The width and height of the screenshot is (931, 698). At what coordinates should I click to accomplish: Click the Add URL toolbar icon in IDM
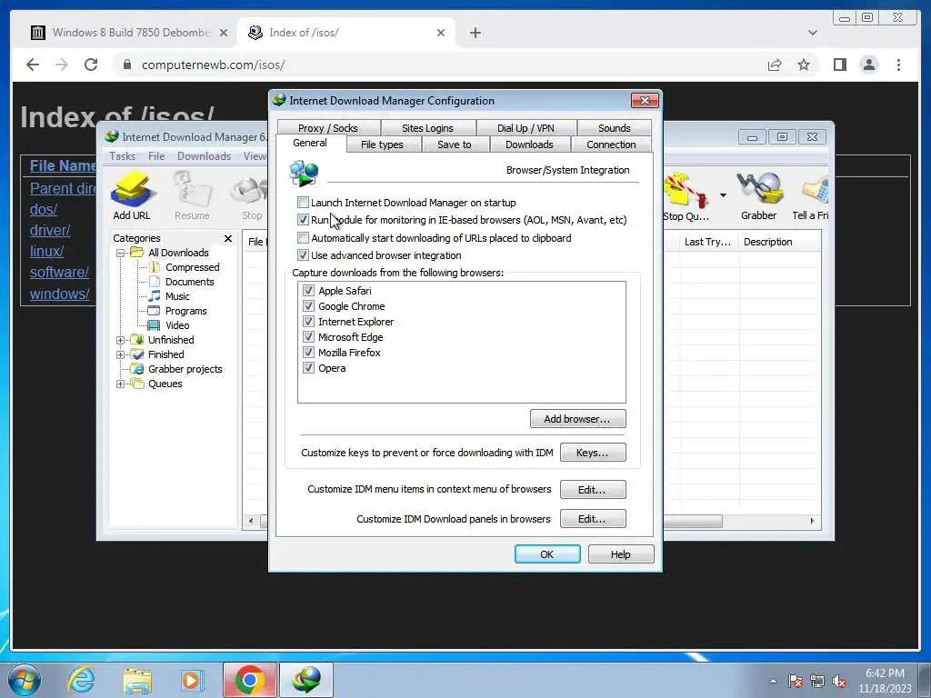(132, 196)
